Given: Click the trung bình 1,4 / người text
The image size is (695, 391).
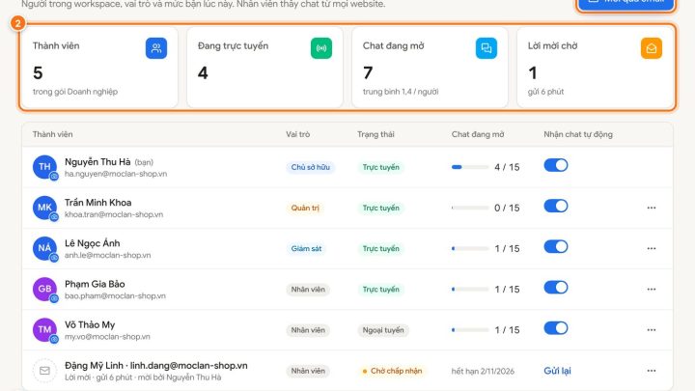Looking at the screenshot, I should 401,92.
